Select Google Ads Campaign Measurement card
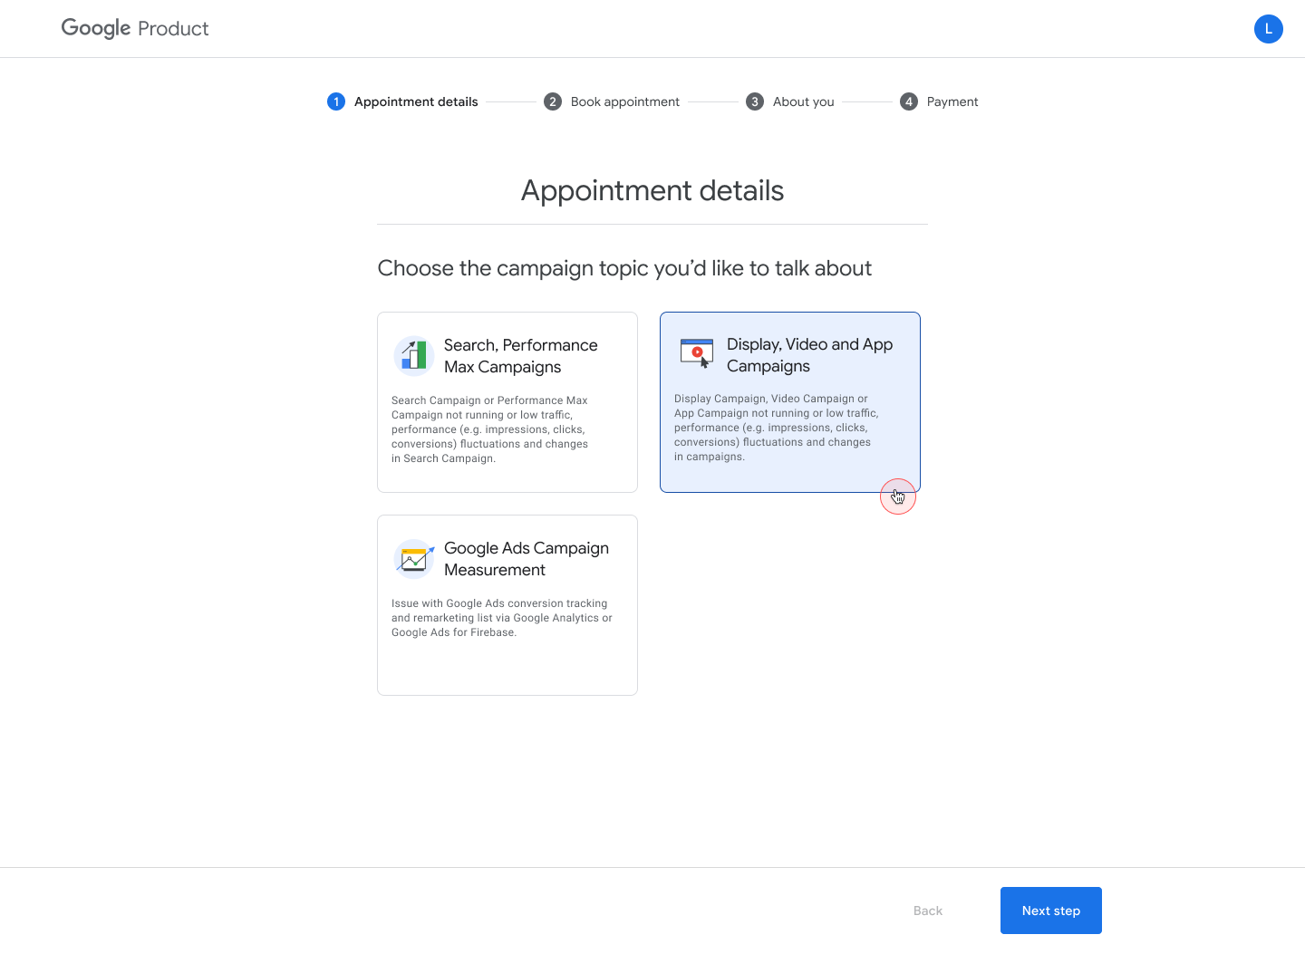 (507, 605)
